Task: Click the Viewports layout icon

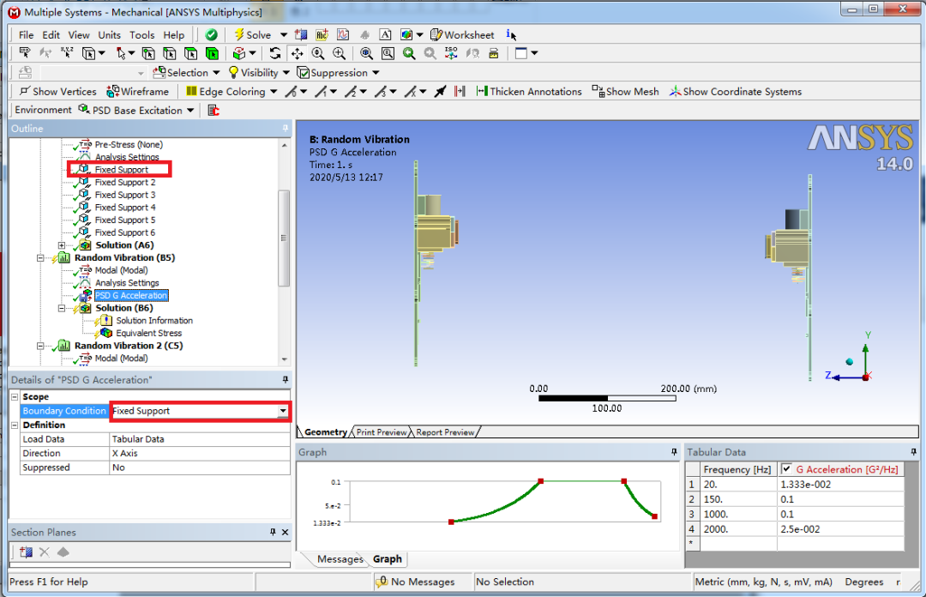Action: pos(521,53)
